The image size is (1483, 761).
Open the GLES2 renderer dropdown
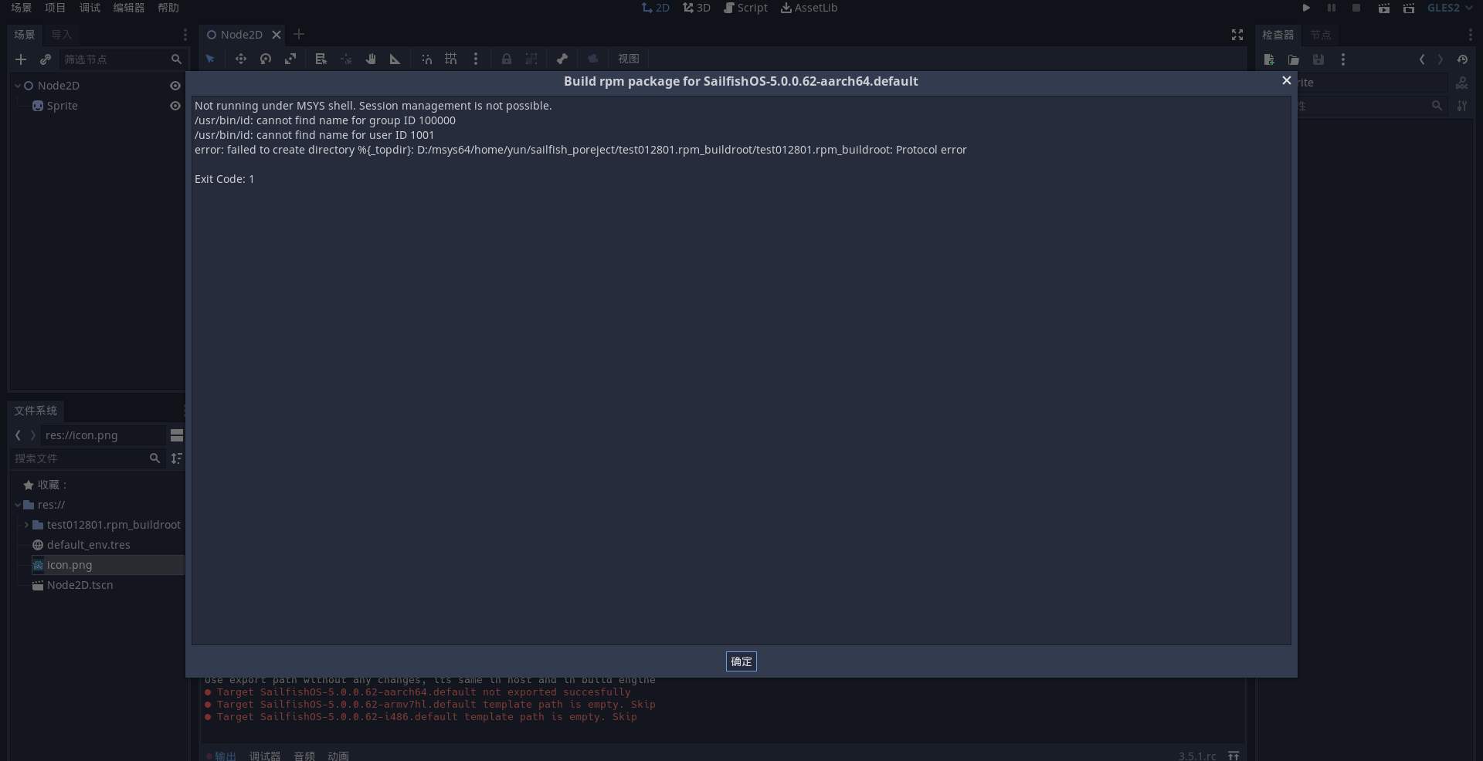(x=1450, y=8)
